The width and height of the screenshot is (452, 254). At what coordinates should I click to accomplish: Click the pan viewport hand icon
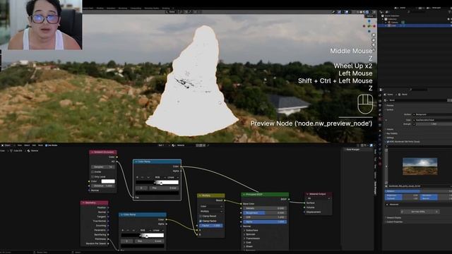tap(374, 40)
